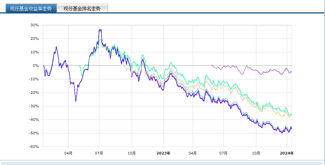
Task: Switch to the 现任基金收益率走势 tab
Action: 31,9
